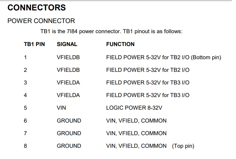Select the FUNCTION column header
Image resolution: width=236 pixels, height=159 pixels.
[x=120, y=44]
